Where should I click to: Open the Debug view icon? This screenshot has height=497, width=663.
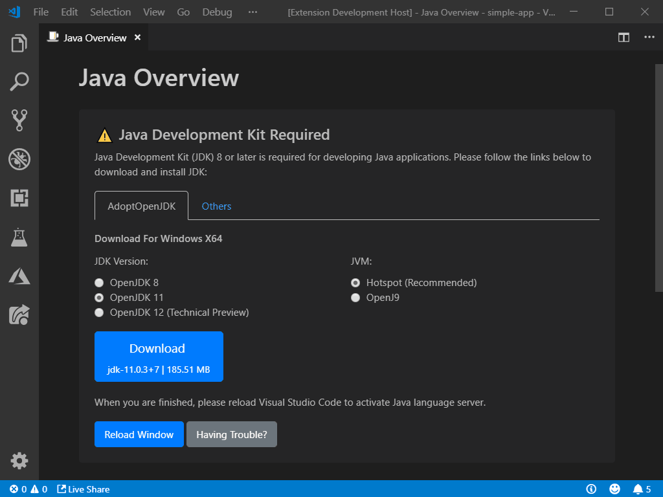pyautogui.click(x=19, y=159)
